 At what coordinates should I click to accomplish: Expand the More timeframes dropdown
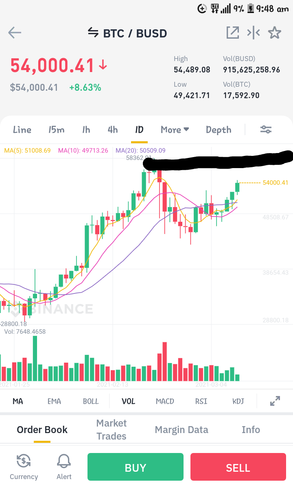(175, 129)
